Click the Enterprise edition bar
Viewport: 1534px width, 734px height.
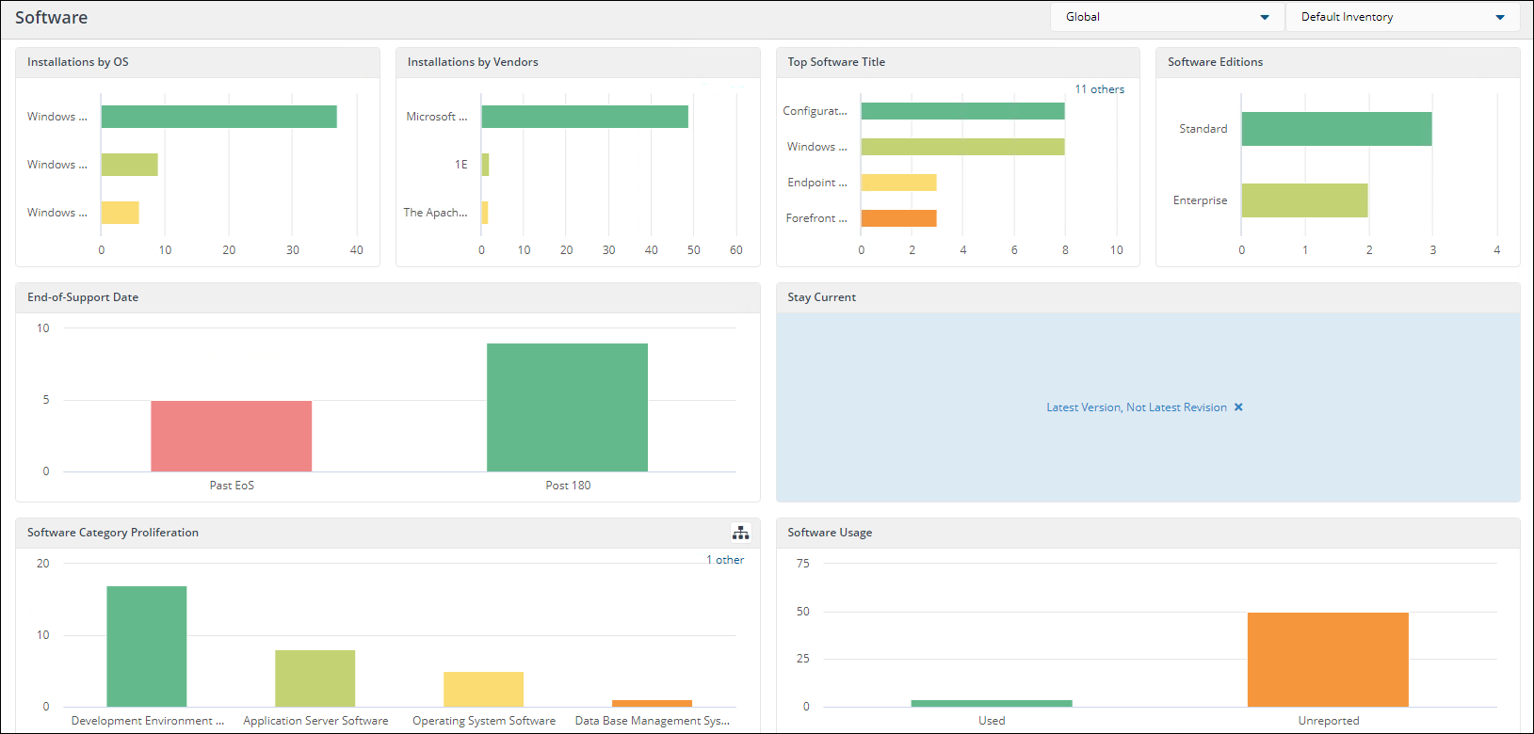point(1304,200)
